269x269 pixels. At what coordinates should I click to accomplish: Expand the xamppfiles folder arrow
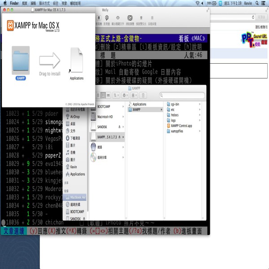click(x=200, y=131)
